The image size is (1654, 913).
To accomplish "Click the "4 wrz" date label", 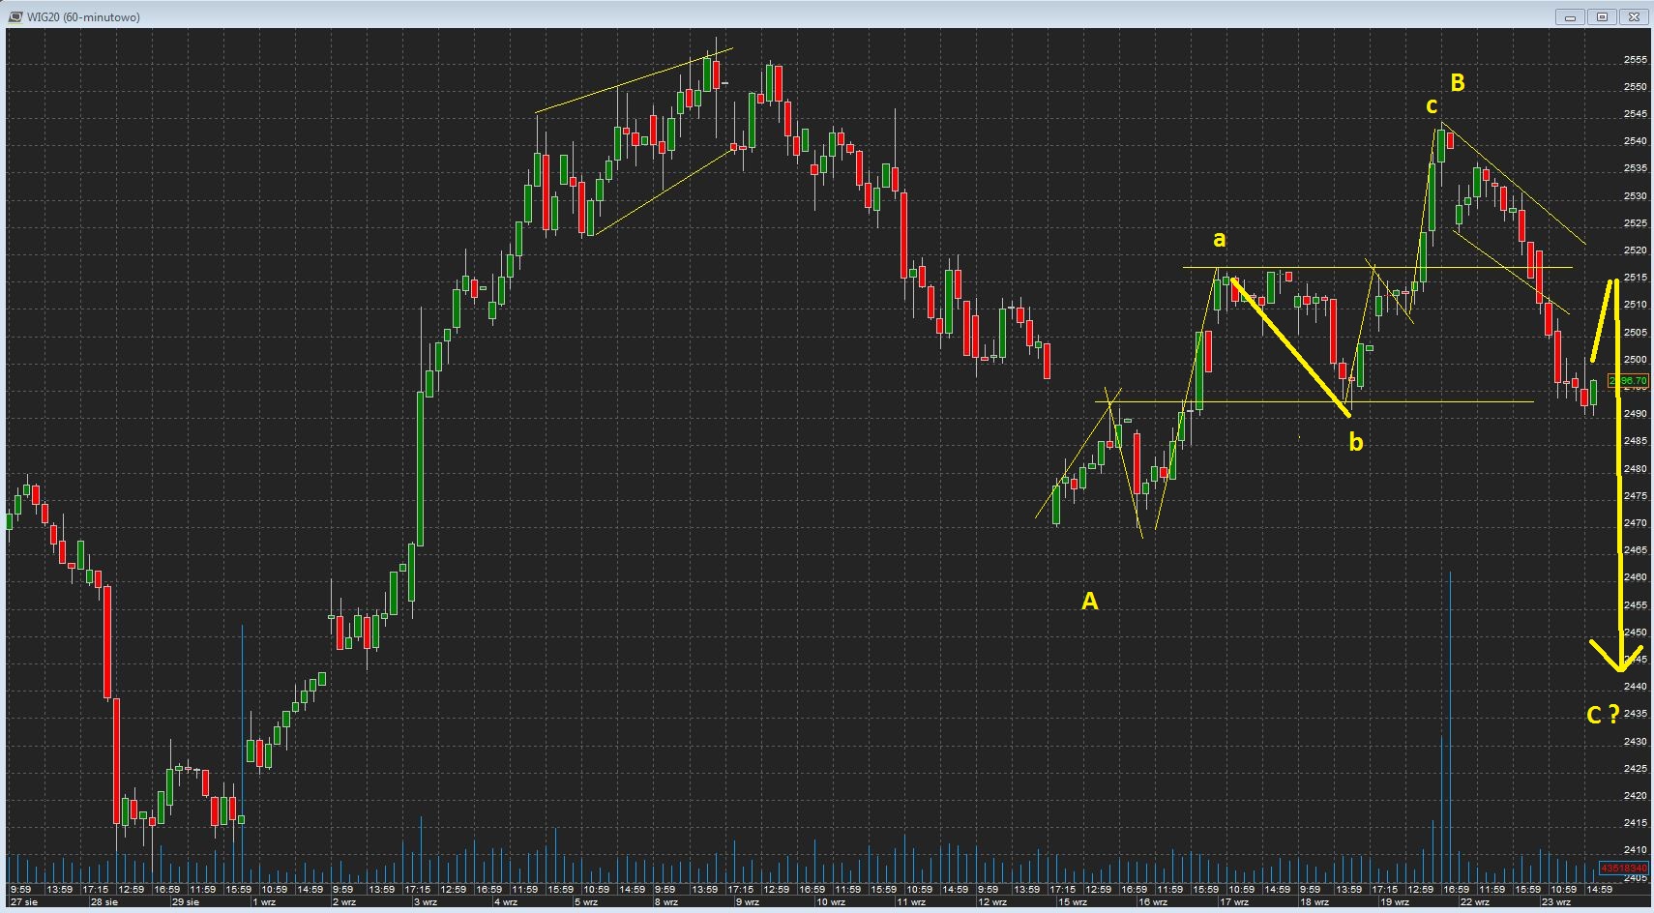I will pos(506,902).
